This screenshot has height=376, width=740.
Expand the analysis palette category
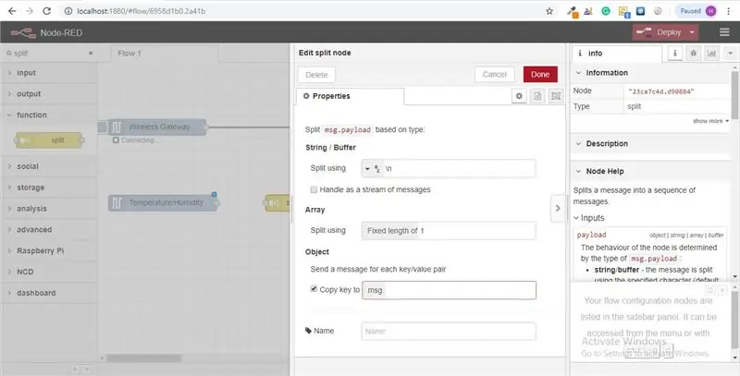(x=48, y=209)
